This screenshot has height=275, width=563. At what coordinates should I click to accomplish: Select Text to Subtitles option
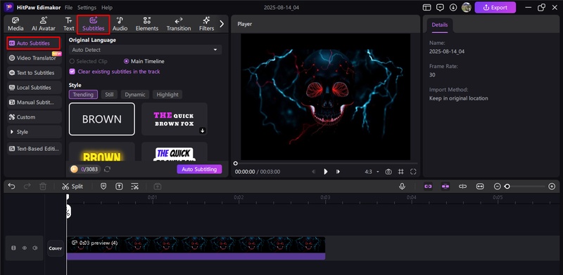34,73
